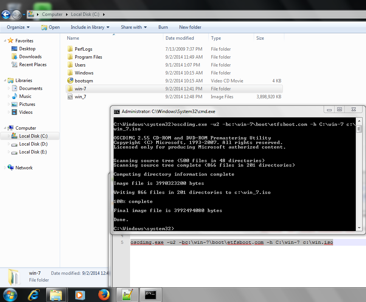Click Computer in the breadcrumb bar
Screen dimensions: 366x302
(x=52, y=14)
